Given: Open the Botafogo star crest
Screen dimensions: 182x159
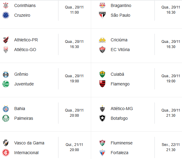Looking at the screenshot, I should tap(102, 118).
